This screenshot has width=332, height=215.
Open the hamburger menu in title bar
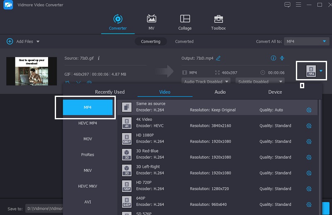coord(298,5)
